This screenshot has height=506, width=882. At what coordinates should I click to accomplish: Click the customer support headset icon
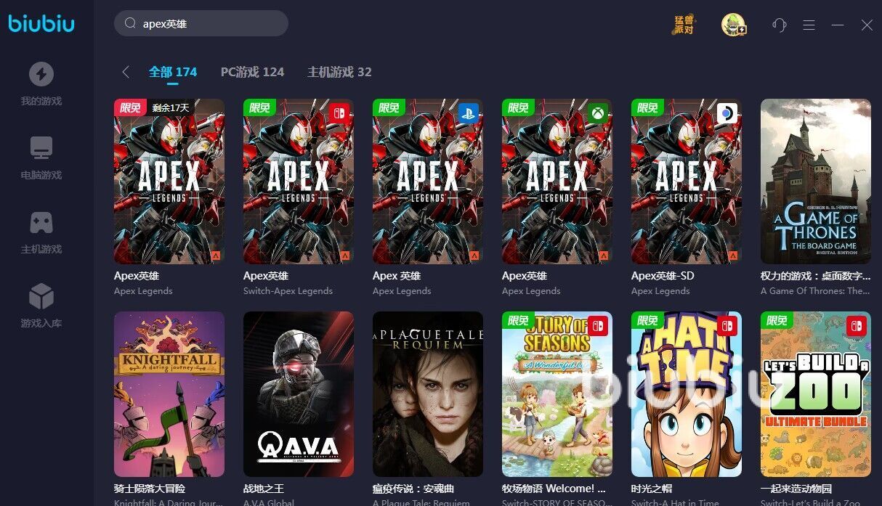780,25
